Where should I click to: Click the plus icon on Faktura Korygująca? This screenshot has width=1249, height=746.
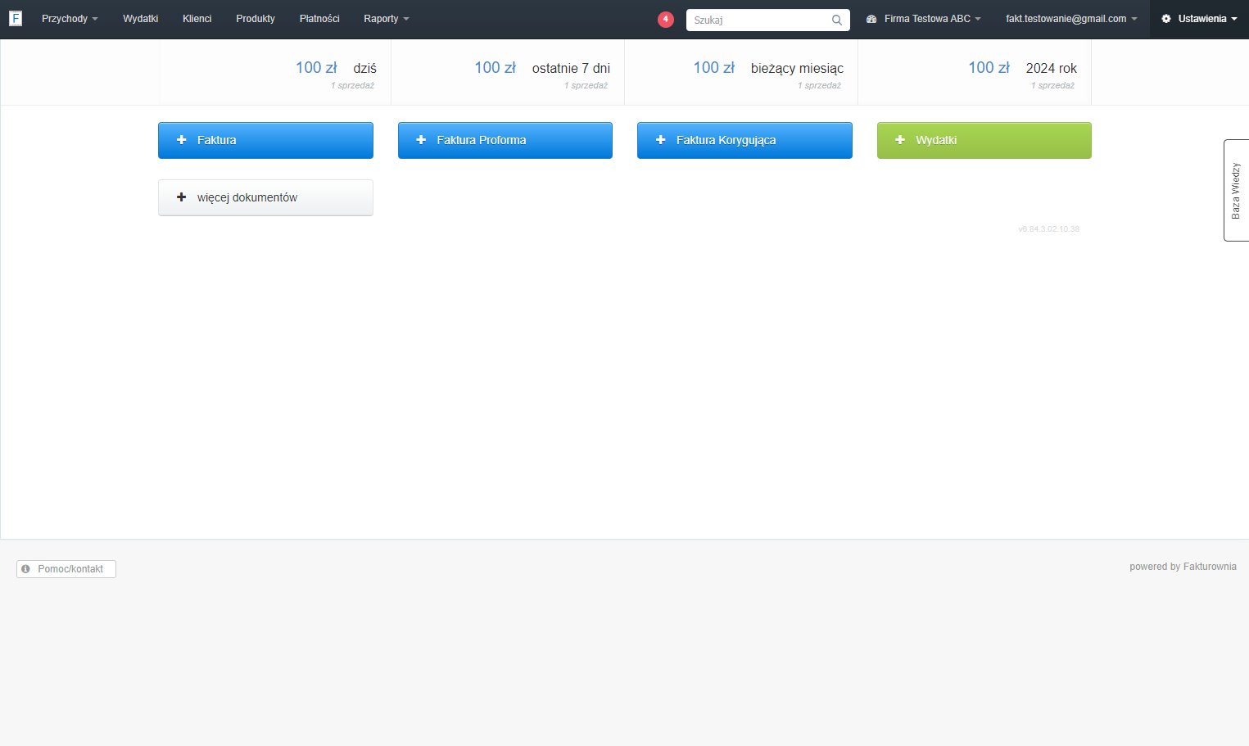point(661,140)
